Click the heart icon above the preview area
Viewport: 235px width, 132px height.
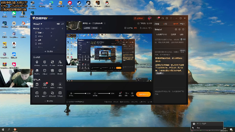[x=150, y=28]
